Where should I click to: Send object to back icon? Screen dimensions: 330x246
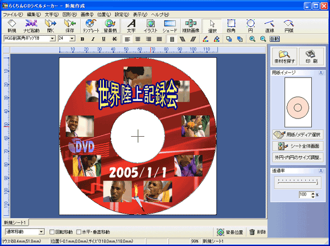[x=239, y=39]
